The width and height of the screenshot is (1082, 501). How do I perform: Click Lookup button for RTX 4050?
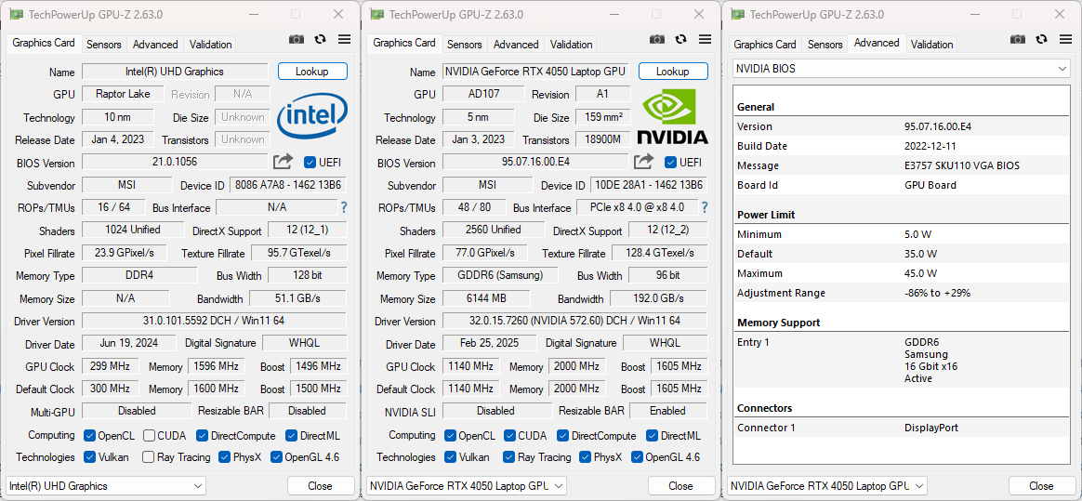(674, 71)
